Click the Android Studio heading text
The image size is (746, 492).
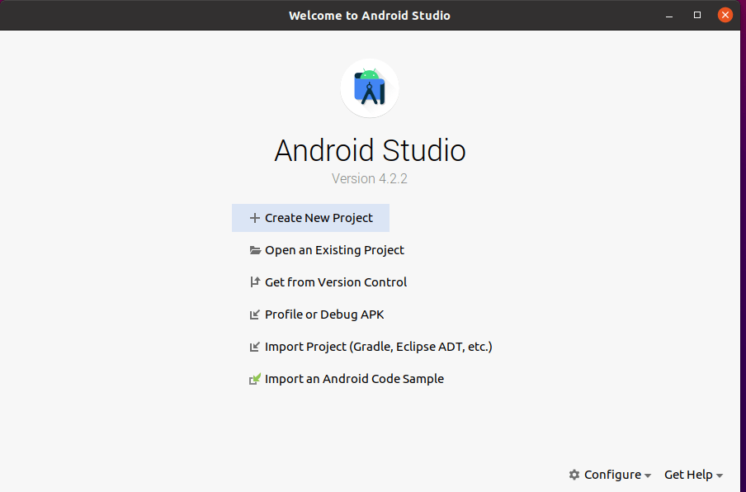click(370, 150)
